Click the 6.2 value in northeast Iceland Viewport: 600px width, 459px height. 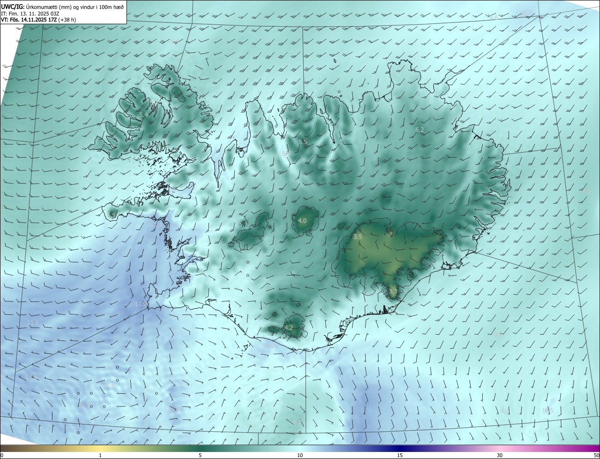(420, 130)
